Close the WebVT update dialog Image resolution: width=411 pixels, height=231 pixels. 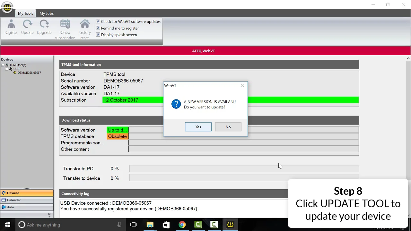[242, 86]
